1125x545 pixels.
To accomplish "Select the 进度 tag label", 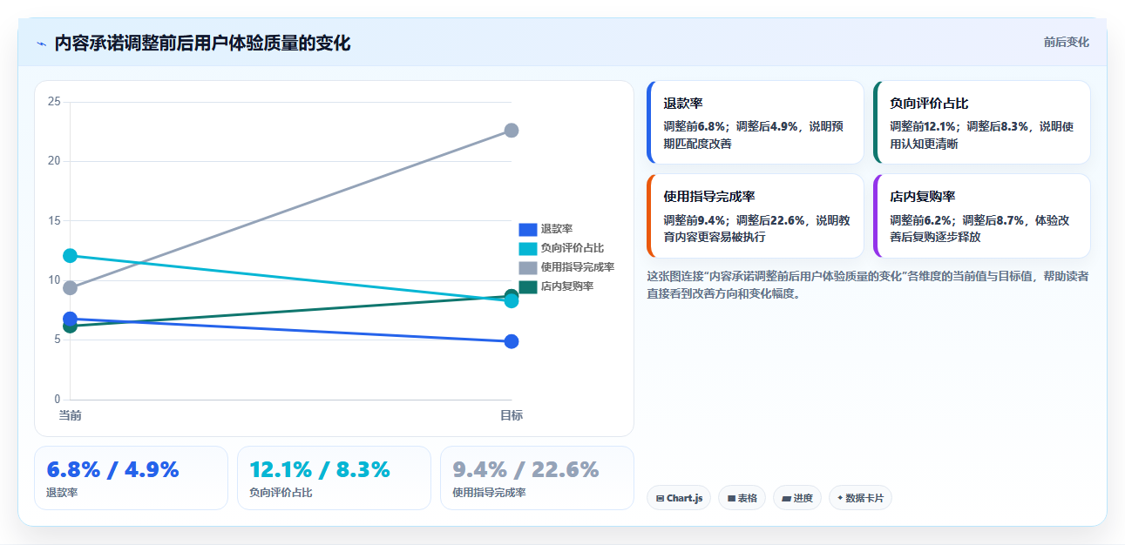I will (x=803, y=499).
